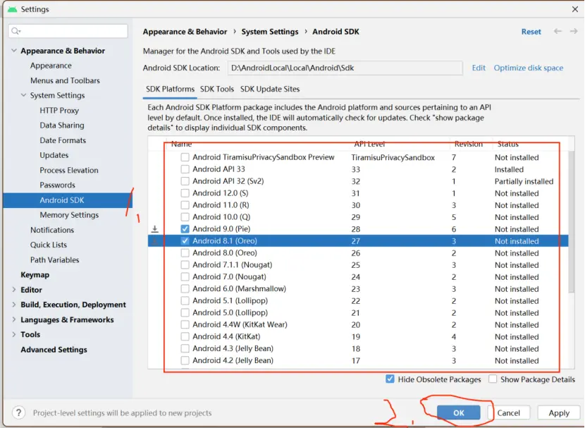This screenshot has width=585, height=428.
Task: Toggle Hide Obsolete Packages checkbox
Action: pyautogui.click(x=390, y=379)
